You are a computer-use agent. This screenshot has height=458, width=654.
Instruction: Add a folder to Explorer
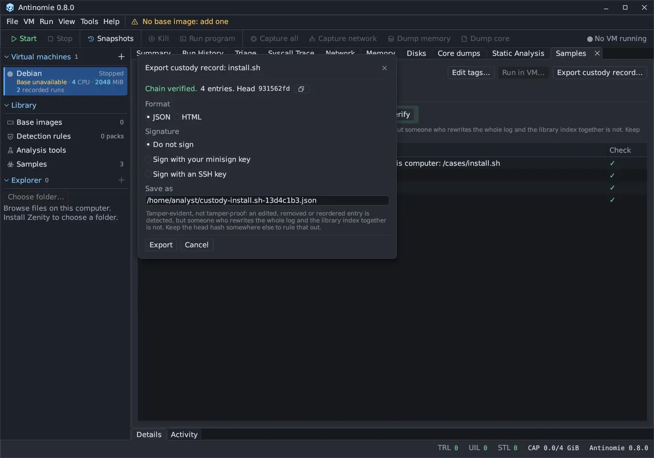(121, 180)
